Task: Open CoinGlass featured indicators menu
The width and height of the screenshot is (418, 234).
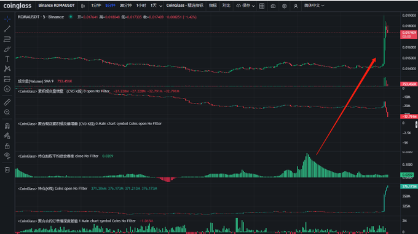Action: 185,6
